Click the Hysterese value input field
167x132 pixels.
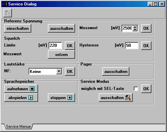pos(132,45)
